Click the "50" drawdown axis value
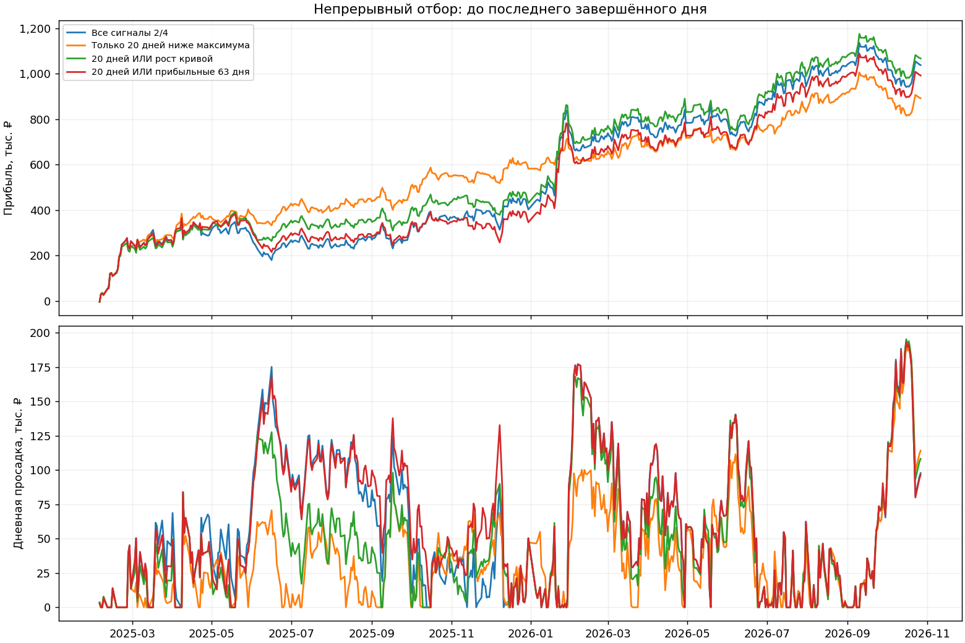 coord(45,539)
